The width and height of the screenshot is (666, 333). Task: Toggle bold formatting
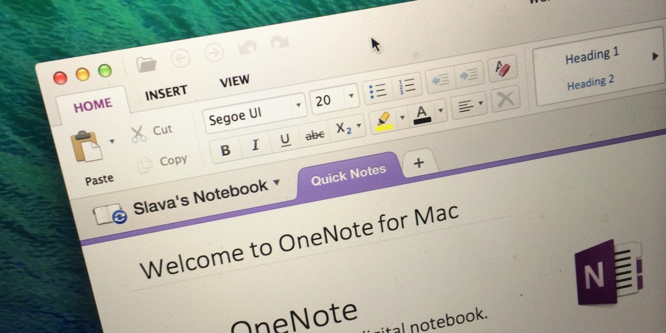point(225,149)
